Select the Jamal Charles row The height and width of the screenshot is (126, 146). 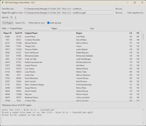point(72,91)
